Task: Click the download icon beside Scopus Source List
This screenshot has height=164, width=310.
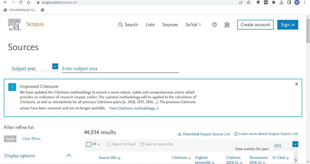Action: pos(180,134)
